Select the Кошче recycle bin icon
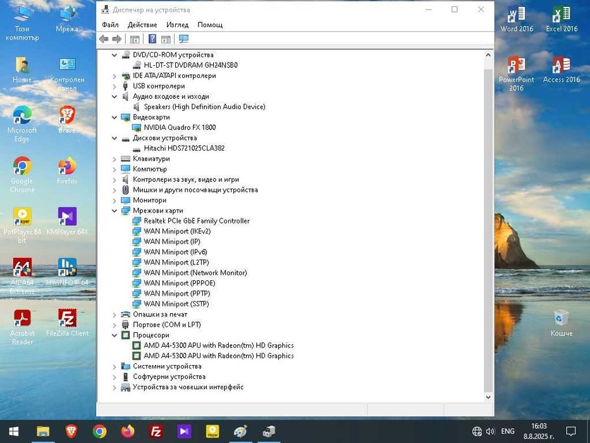This screenshot has width=590, height=443. (562, 323)
